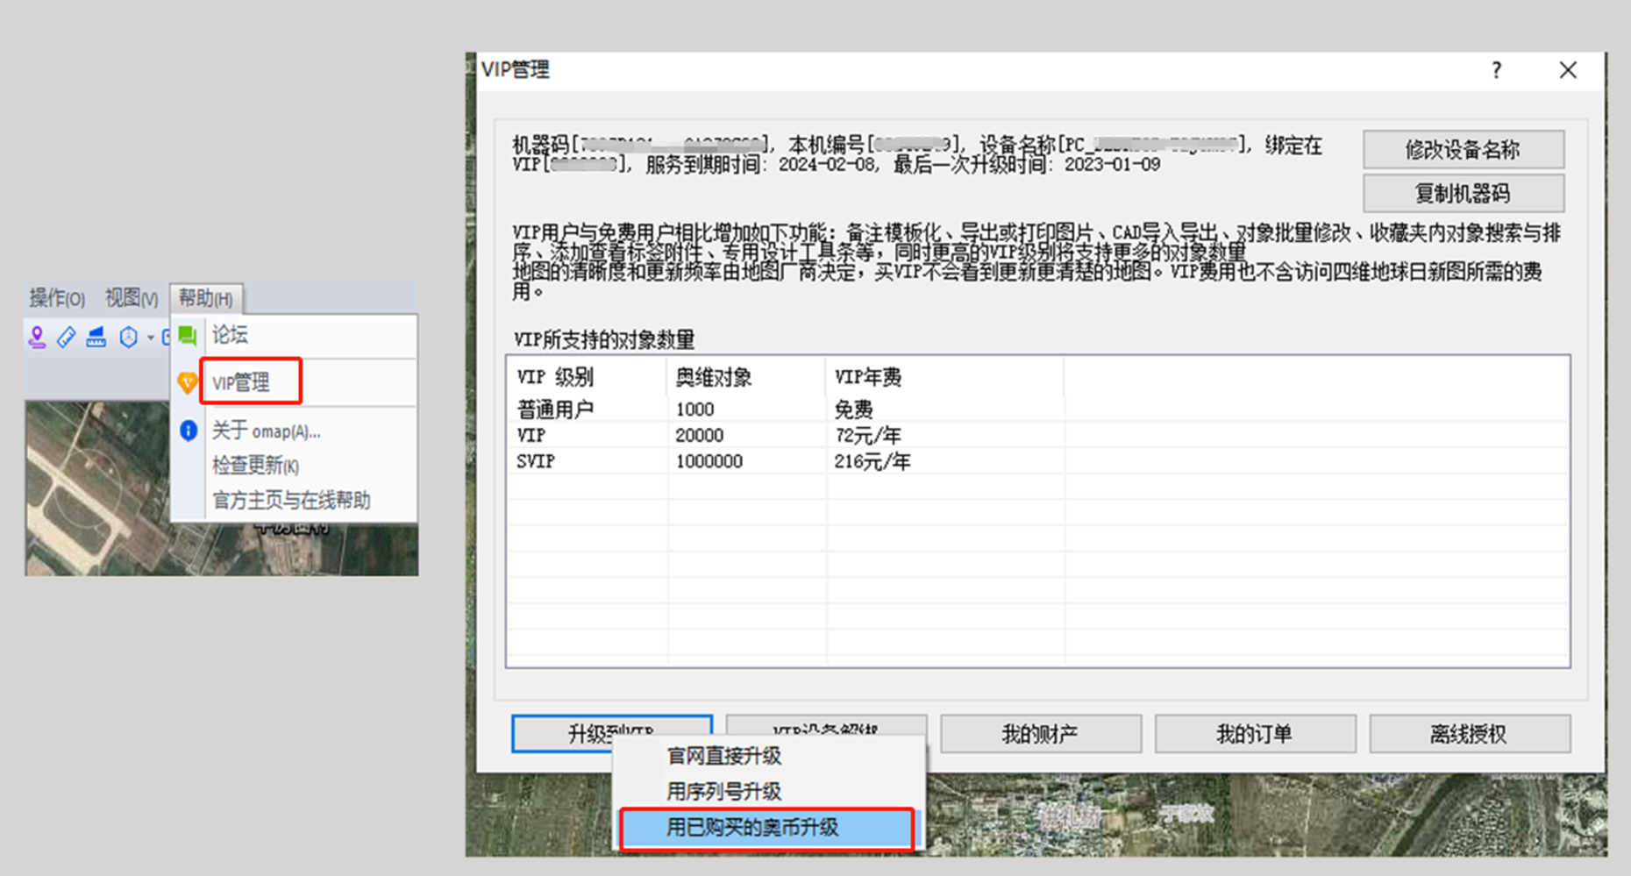Open the 视图(V) menu
The width and height of the screenshot is (1631, 876).
(x=132, y=298)
